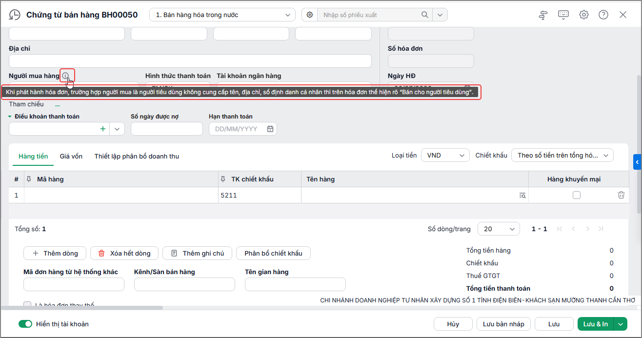Open Số dòng/trang 20 dropdown
The height and width of the screenshot is (338, 642).
pyautogui.click(x=499, y=229)
